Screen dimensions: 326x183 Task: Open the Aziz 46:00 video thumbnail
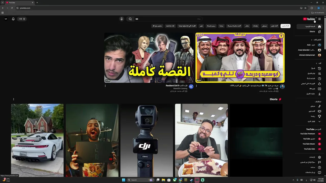click(240, 57)
